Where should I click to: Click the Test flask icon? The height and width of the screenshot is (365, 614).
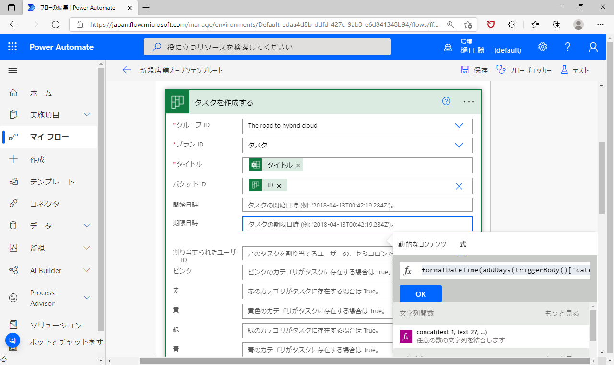point(564,70)
